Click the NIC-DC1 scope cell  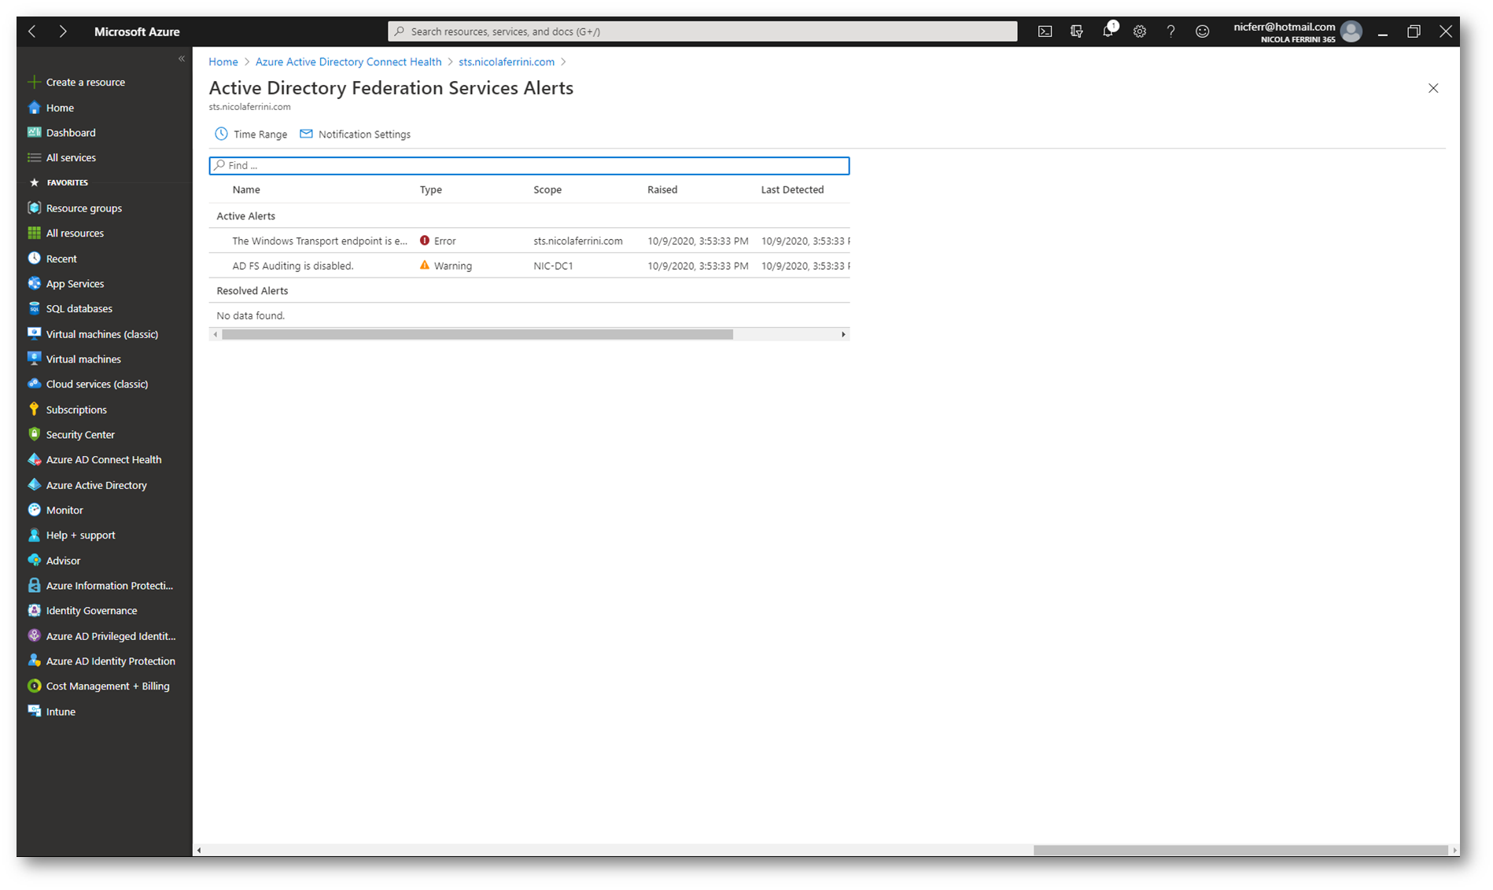tap(553, 266)
